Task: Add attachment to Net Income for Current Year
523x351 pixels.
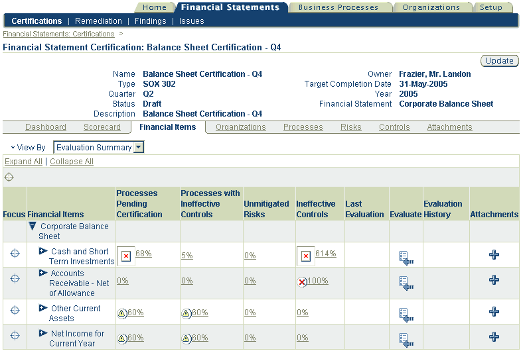Action: pos(494,336)
